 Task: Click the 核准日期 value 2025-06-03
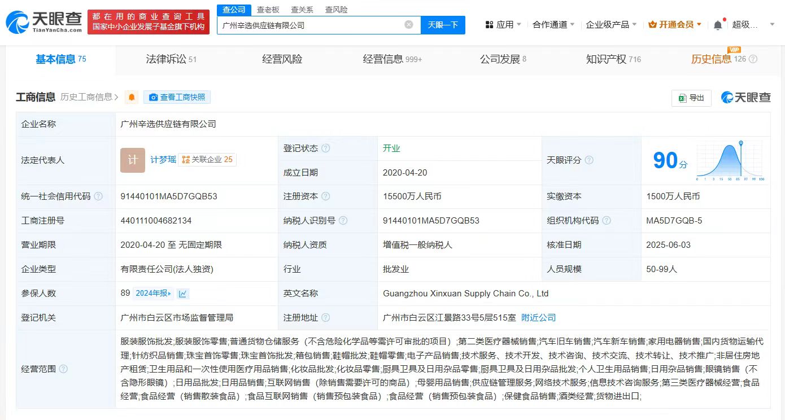668,245
